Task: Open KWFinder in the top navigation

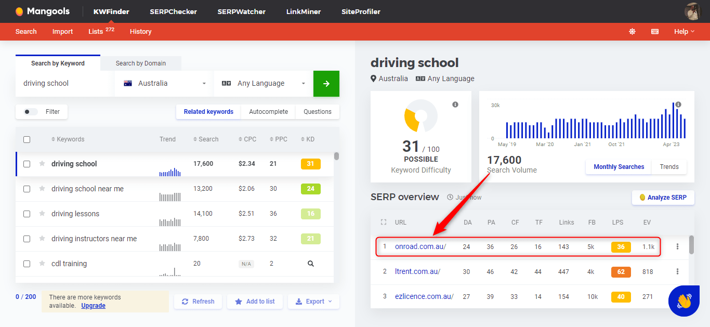Action: pos(111,11)
